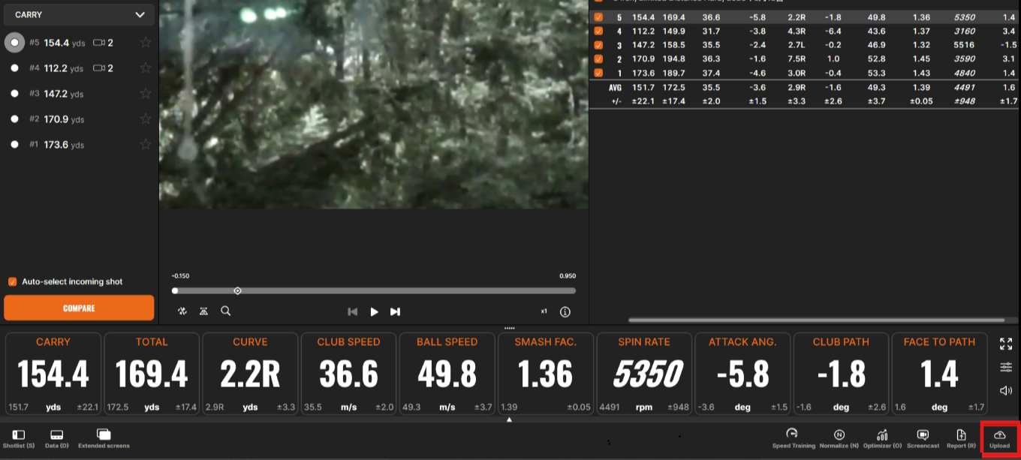Screen dimensions: 1021x460
Task: Click the CARRY 154.4 tile
Action: tap(53, 374)
